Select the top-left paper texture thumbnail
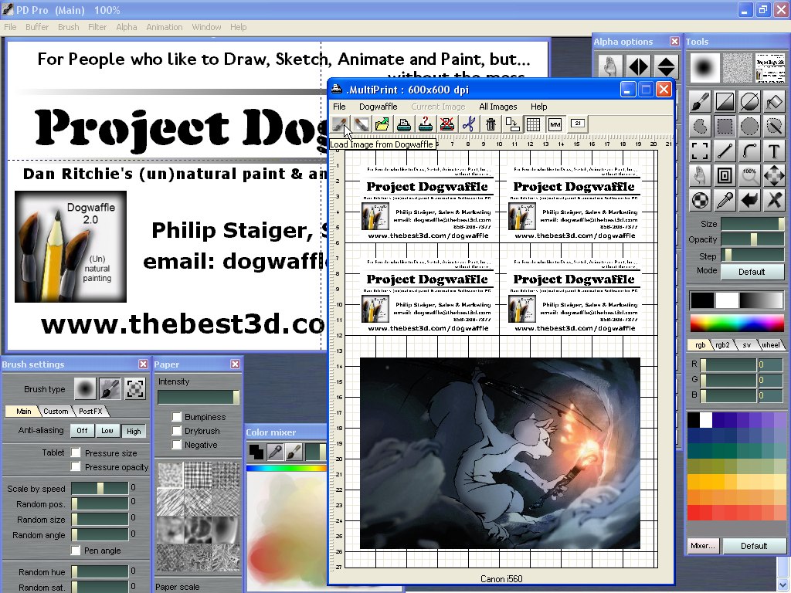The width and height of the screenshot is (791, 593). tap(168, 474)
